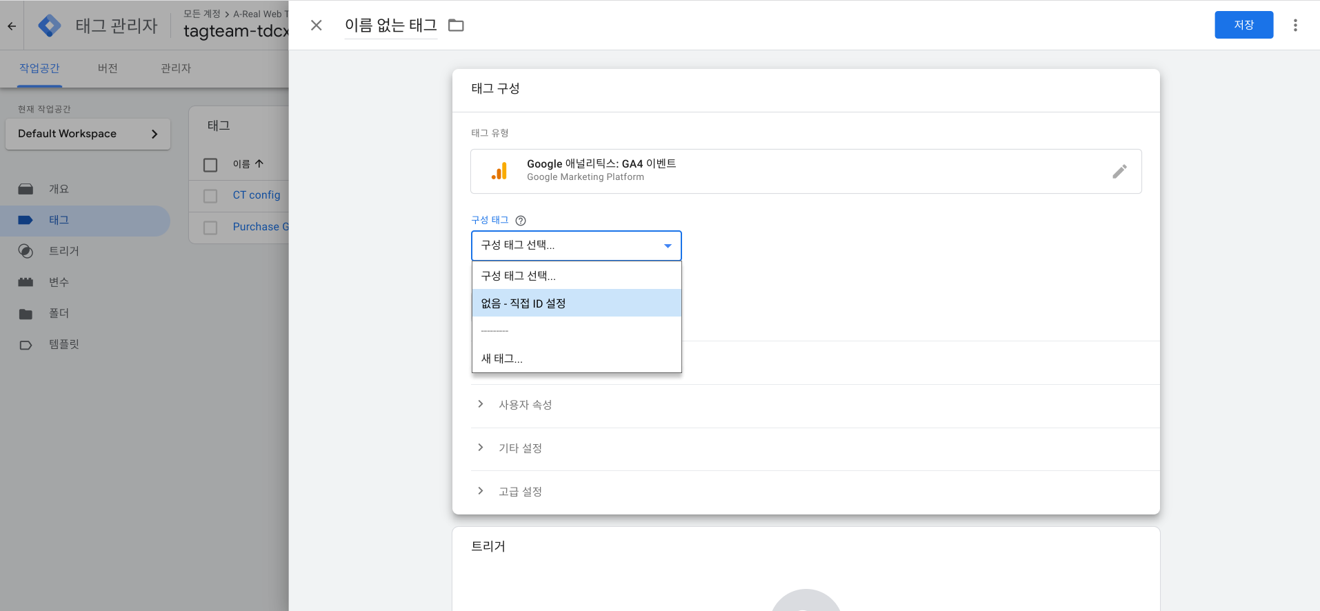
Task: Open the CT config tag link
Action: click(257, 195)
